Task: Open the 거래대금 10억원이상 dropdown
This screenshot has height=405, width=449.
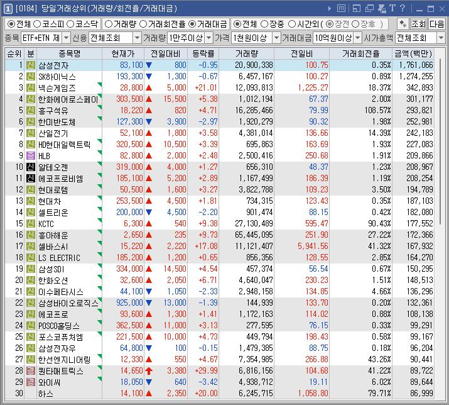Action: tap(358, 38)
